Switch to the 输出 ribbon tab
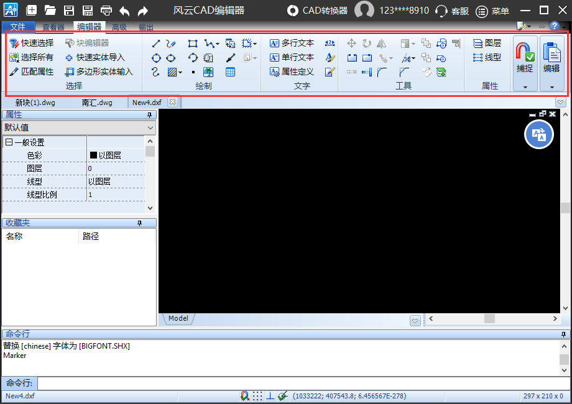Viewport: 572px width, 404px height. point(146,27)
